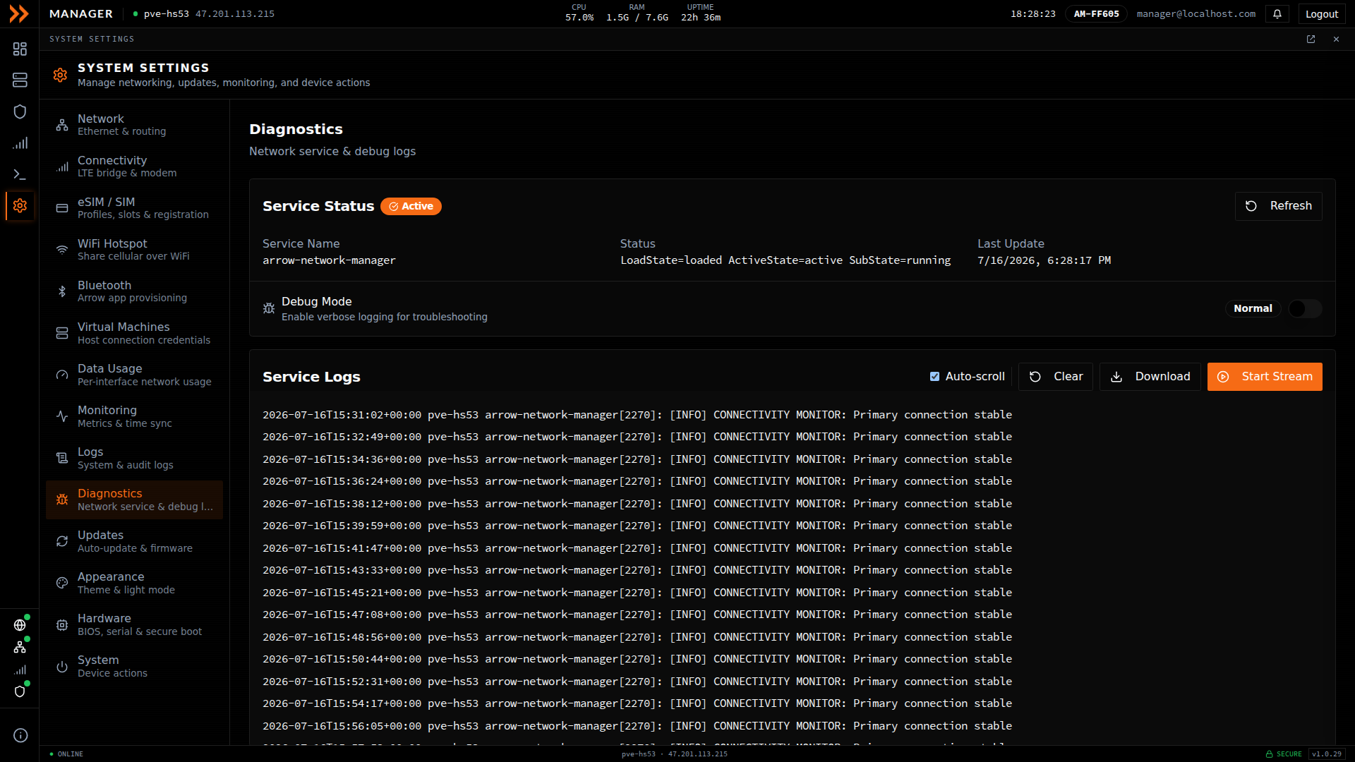The height and width of the screenshot is (762, 1355).
Task: Click the AM-FF605 device badge
Action: pyautogui.click(x=1096, y=13)
